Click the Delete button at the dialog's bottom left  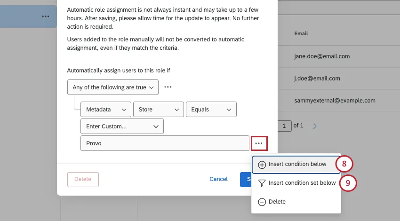click(x=83, y=180)
